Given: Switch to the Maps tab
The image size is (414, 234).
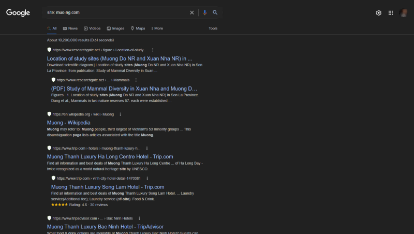Looking at the screenshot, I should click(138, 28).
